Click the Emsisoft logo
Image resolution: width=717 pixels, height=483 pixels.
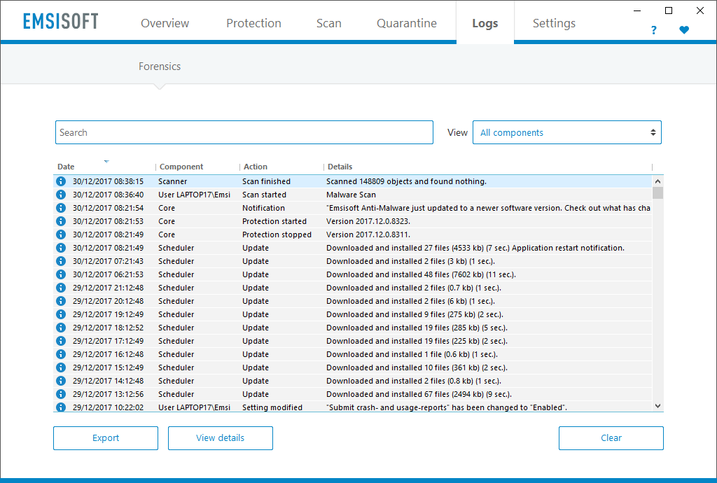click(60, 20)
